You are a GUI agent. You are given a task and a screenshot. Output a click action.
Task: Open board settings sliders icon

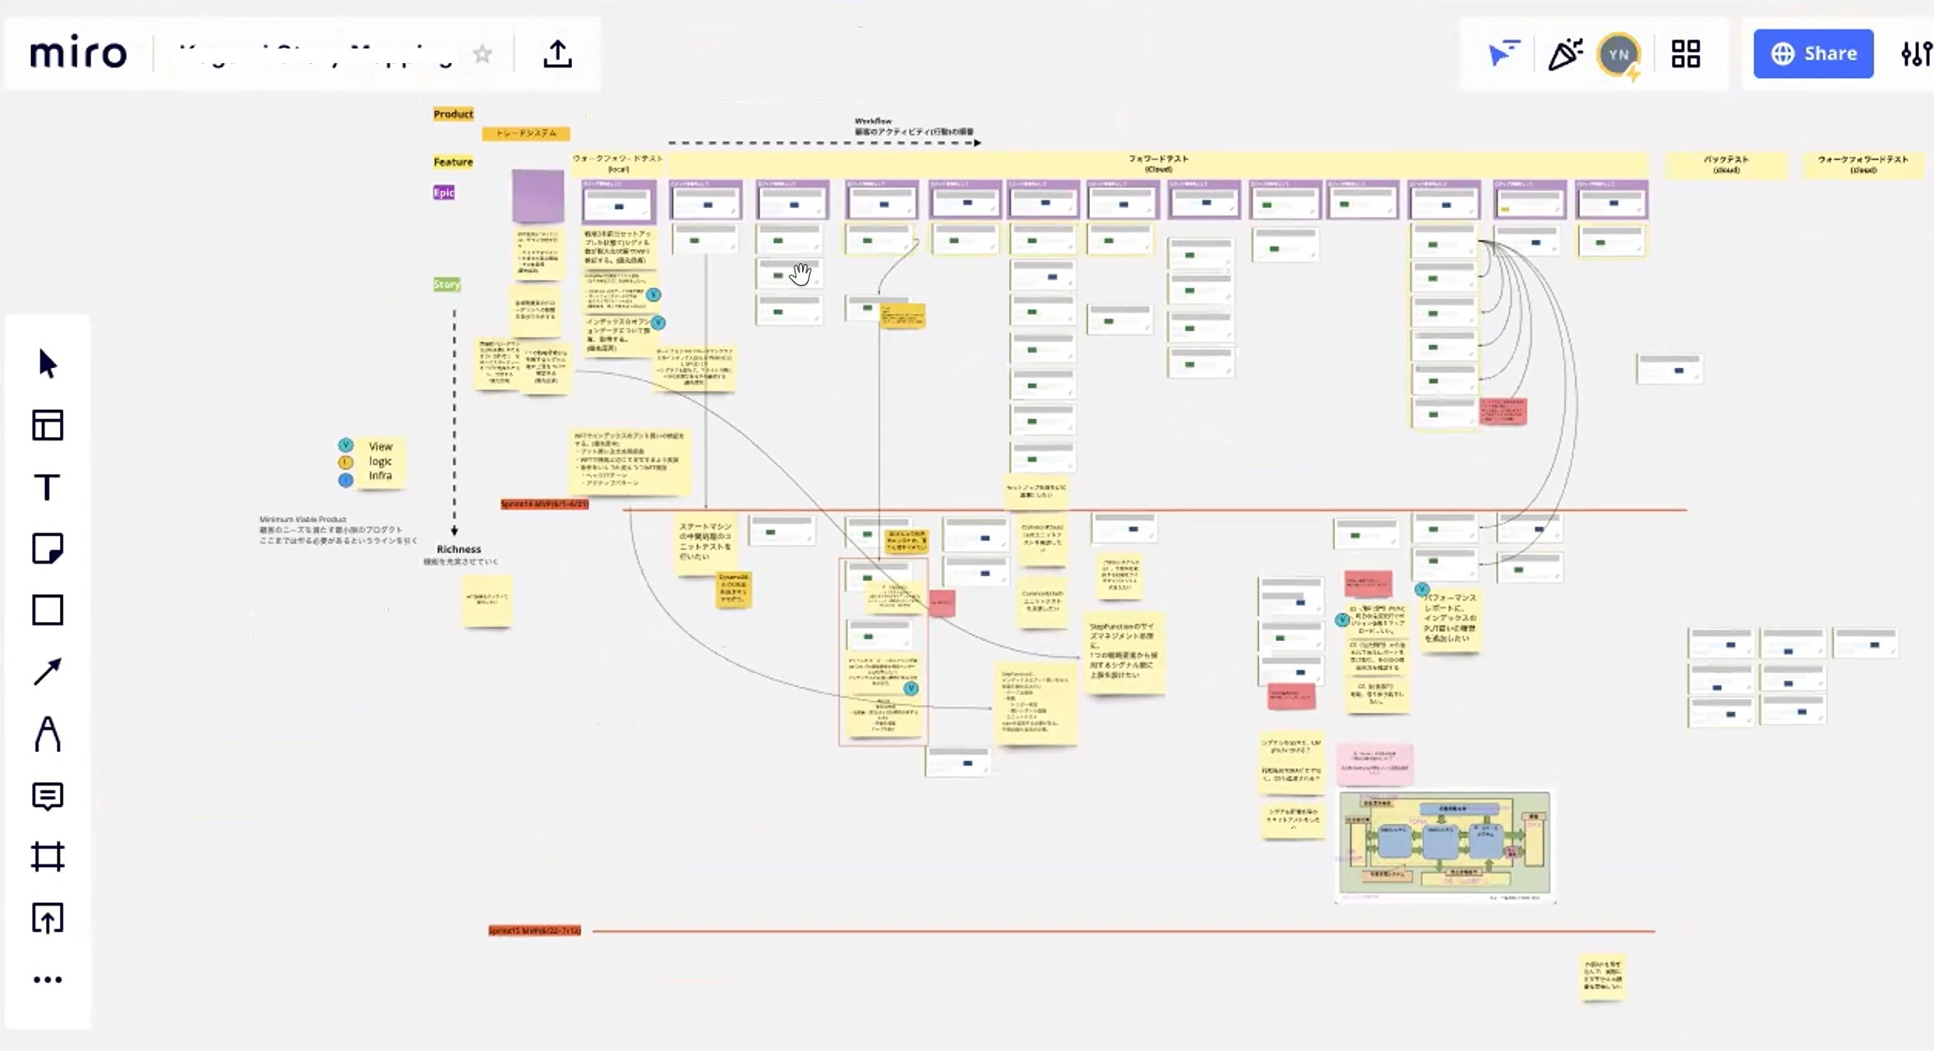tap(1916, 54)
